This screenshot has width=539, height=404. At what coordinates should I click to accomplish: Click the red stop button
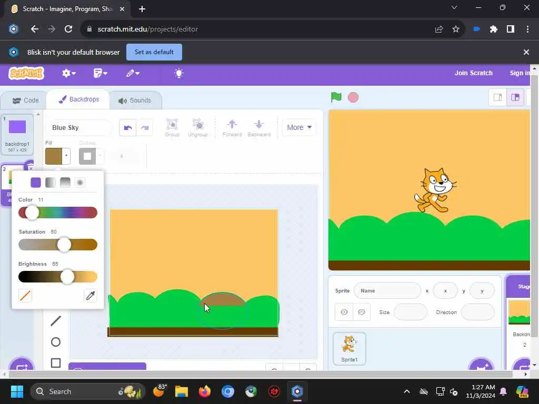pos(353,97)
